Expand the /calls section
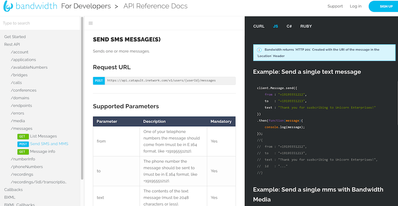398x206 pixels. tap(16, 83)
